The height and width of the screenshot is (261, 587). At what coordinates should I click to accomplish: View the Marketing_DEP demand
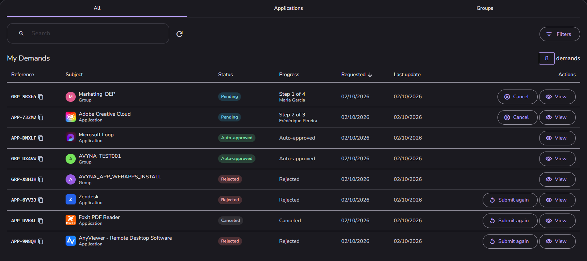pyautogui.click(x=557, y=97)
